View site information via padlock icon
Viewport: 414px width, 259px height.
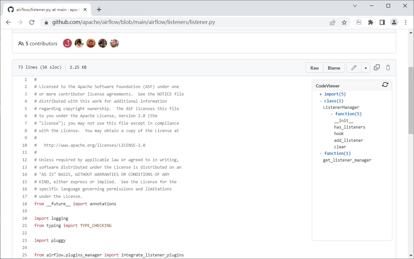46,22
